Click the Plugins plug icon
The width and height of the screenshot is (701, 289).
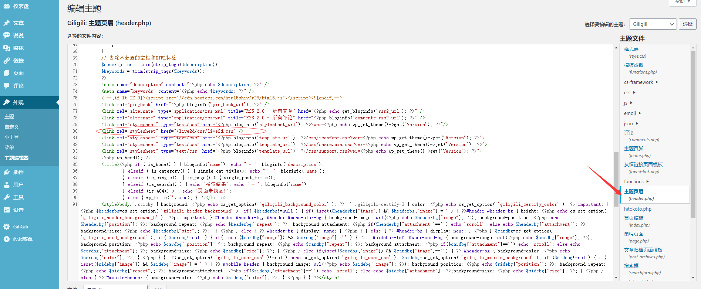[7, 172]
